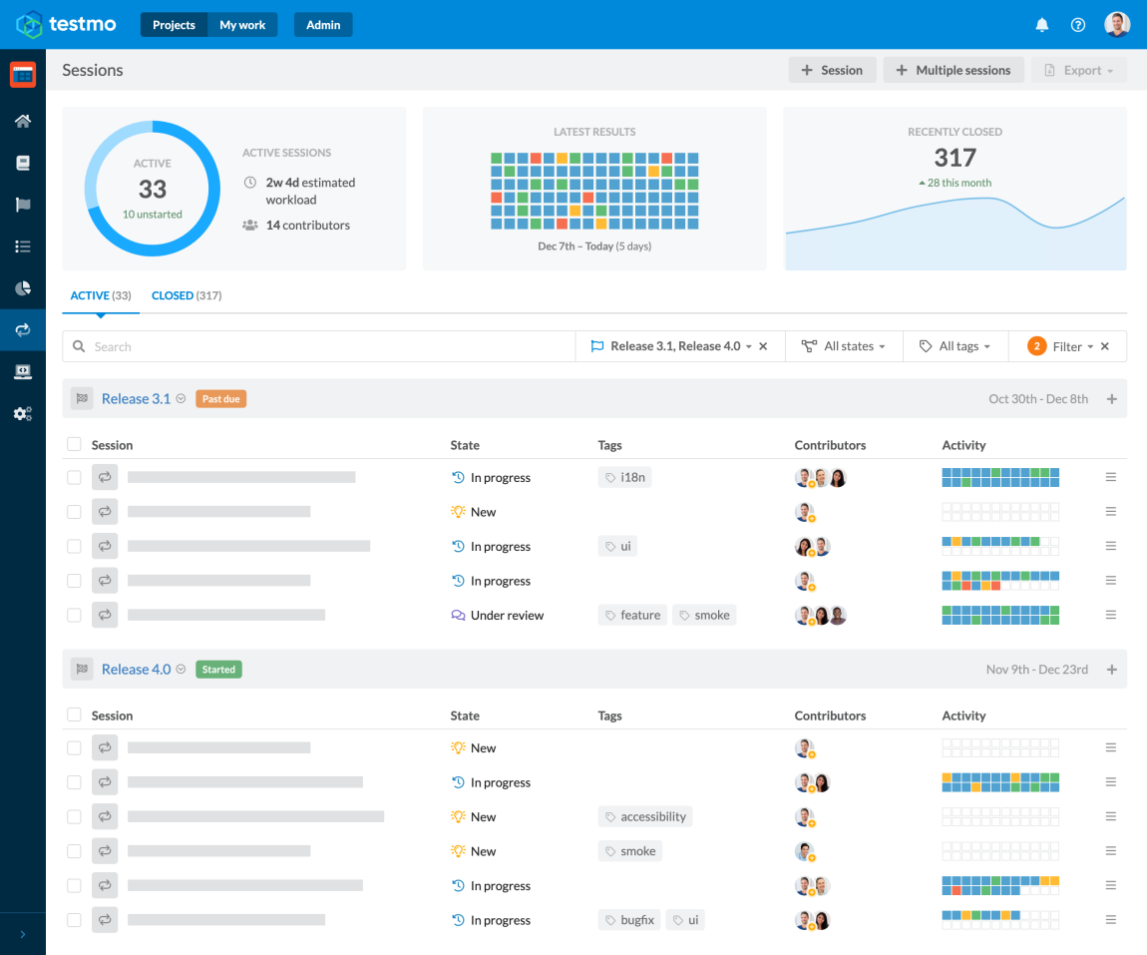Click the session icon in the accessibility row
Screen dimensions: 1147x955
(x=105, y=816)
